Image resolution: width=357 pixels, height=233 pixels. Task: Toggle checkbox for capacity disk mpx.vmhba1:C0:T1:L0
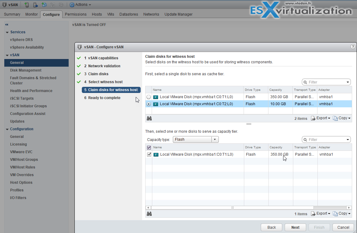(x=149, y=154)
